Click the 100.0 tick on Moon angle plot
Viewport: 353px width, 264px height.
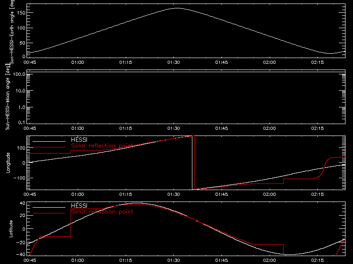(19, 74)
